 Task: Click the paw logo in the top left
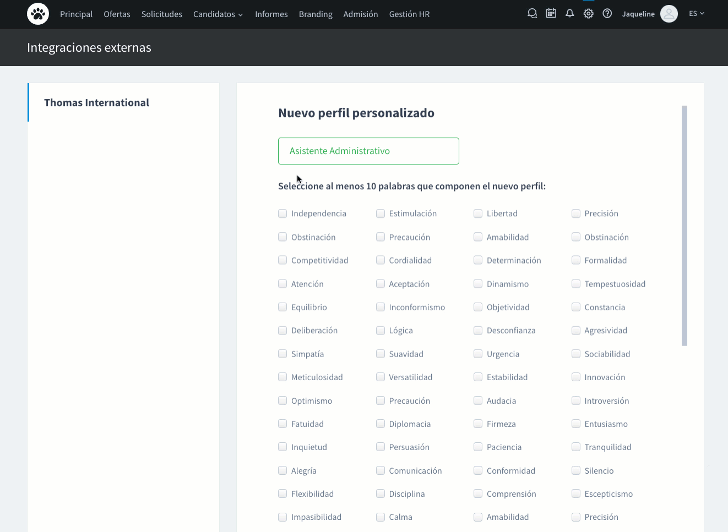tap(37, 13)
